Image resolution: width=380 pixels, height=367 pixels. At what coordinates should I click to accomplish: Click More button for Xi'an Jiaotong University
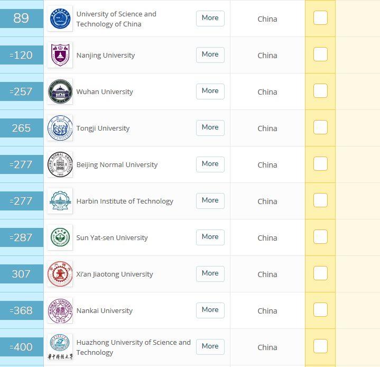coord(210,273)
